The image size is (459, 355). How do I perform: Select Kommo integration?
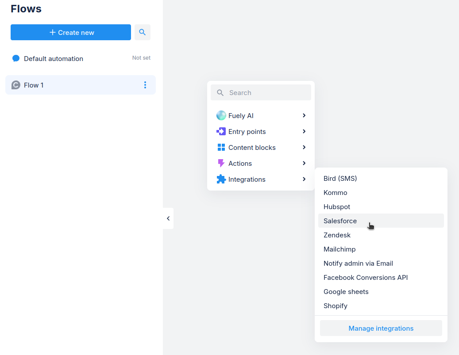click(381, 193)
